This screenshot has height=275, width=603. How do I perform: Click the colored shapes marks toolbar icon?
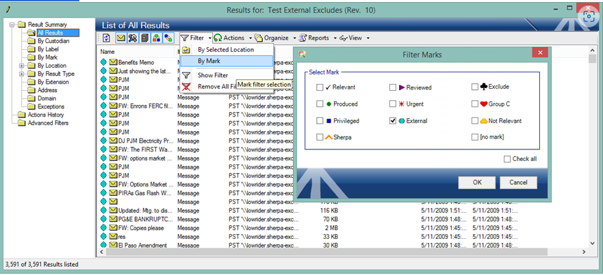point(156,38)
